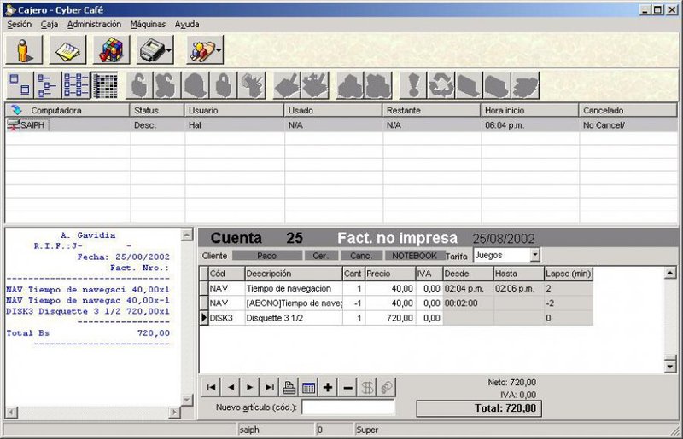Select the 'No Cancel/' cell
Image resolution: width=683 pixels, height=439 pixels.
click(628, 125)
